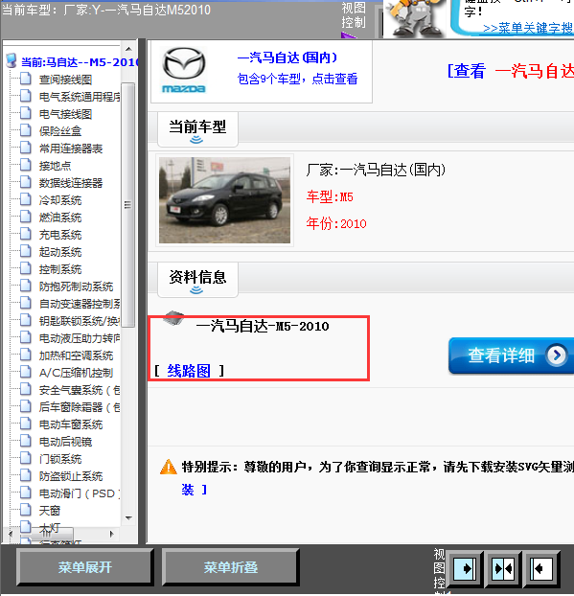Click the tree panel vertical scrollbar thumb

(128, 205)
